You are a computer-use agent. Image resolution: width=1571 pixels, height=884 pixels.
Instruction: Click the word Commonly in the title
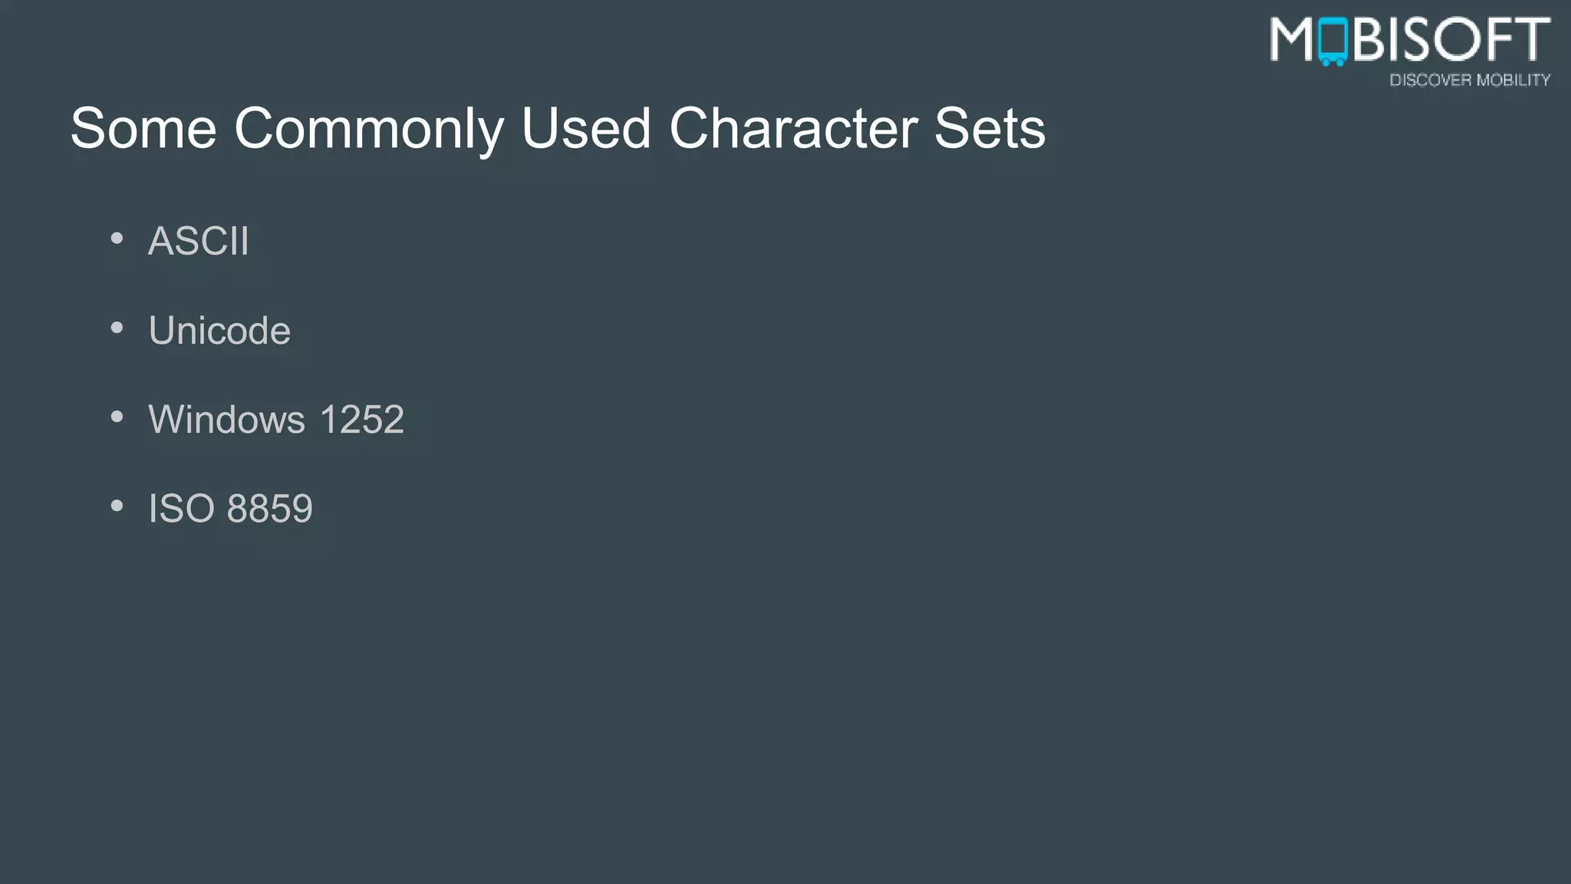click(368, 128)
